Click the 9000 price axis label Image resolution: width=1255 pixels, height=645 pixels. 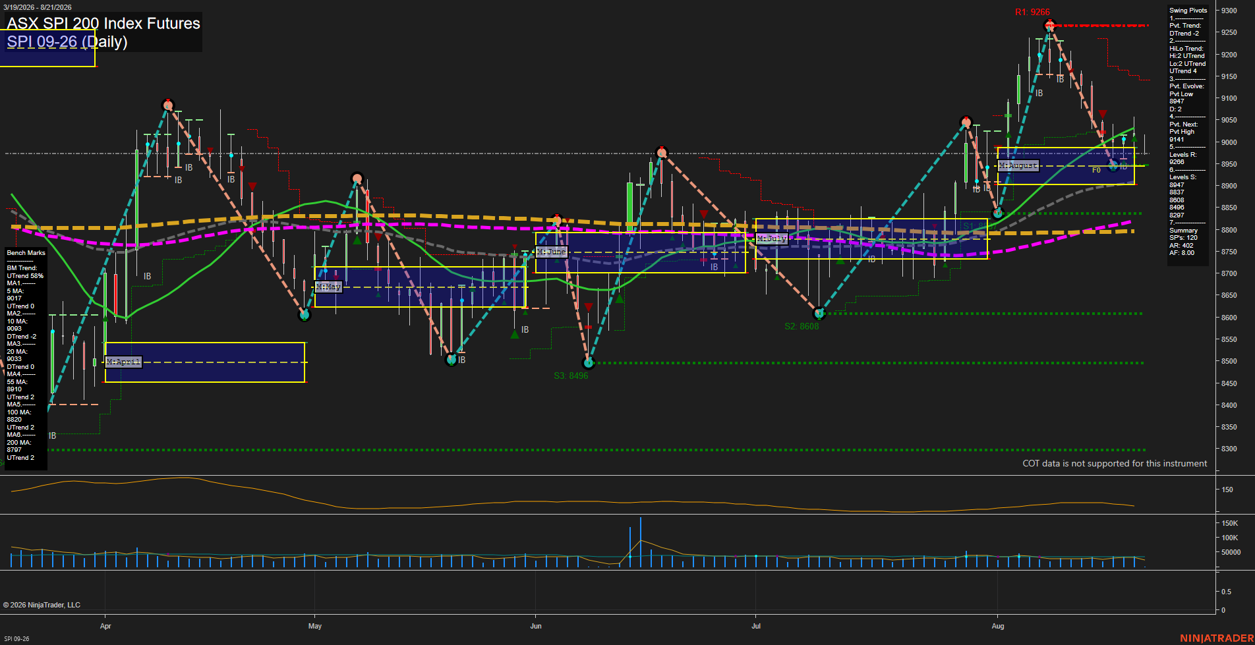1229,142
